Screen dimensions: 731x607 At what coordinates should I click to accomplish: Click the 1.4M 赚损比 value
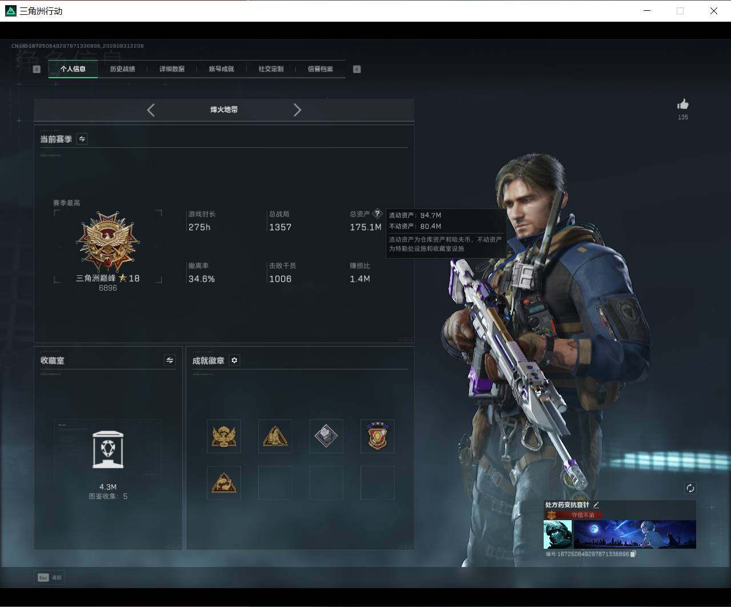360,279
